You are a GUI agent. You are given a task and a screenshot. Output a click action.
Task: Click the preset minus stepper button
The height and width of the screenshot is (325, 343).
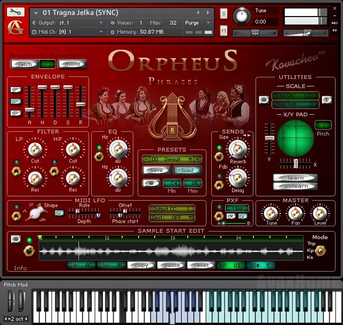click(x=146, y=159)
